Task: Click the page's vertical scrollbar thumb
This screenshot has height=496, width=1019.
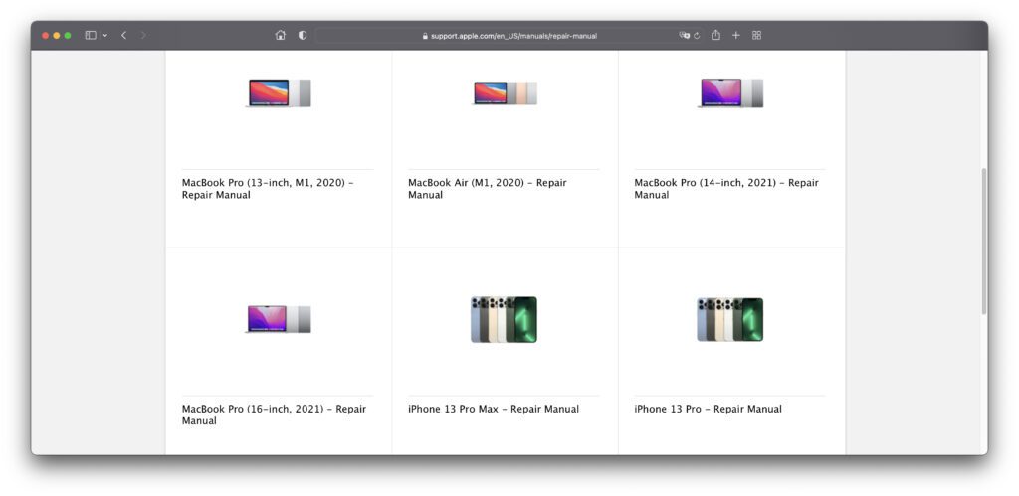Action: pyautogui.click(x=984, y=242)
